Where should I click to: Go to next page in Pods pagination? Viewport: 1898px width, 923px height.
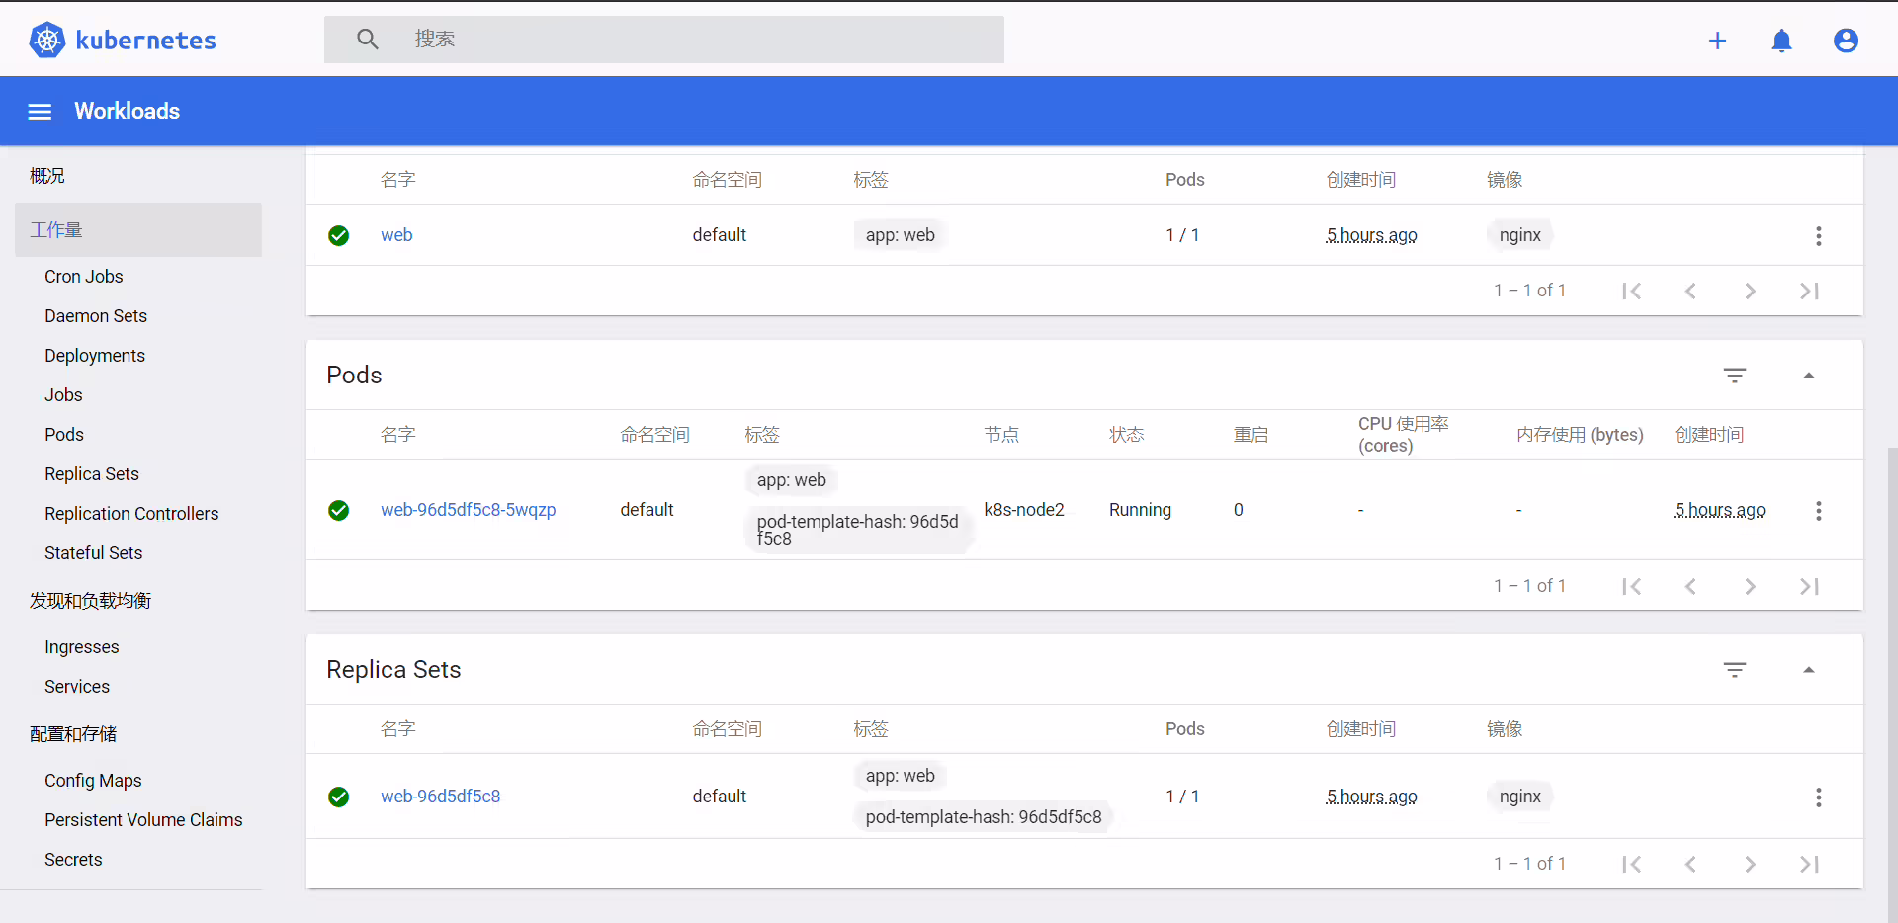(x=1750, y=586)
